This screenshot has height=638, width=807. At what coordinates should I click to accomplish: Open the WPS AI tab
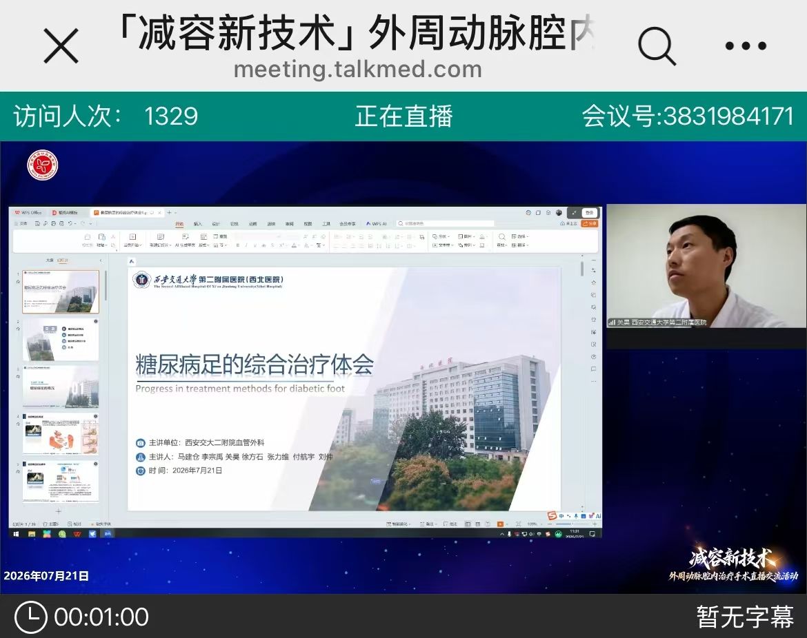tap(376, 224)
